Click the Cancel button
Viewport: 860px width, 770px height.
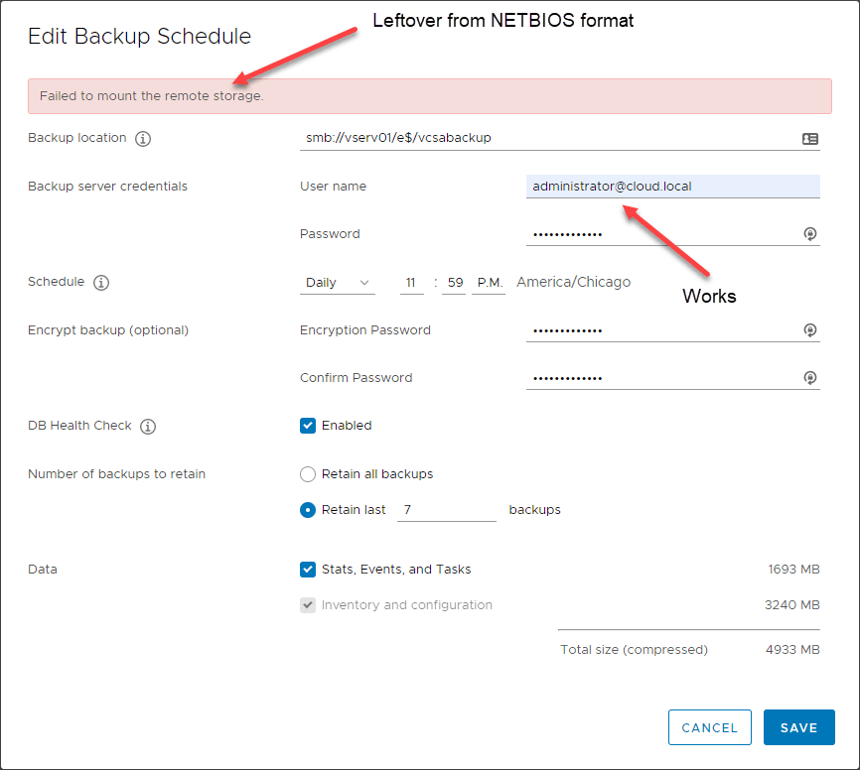709,726
